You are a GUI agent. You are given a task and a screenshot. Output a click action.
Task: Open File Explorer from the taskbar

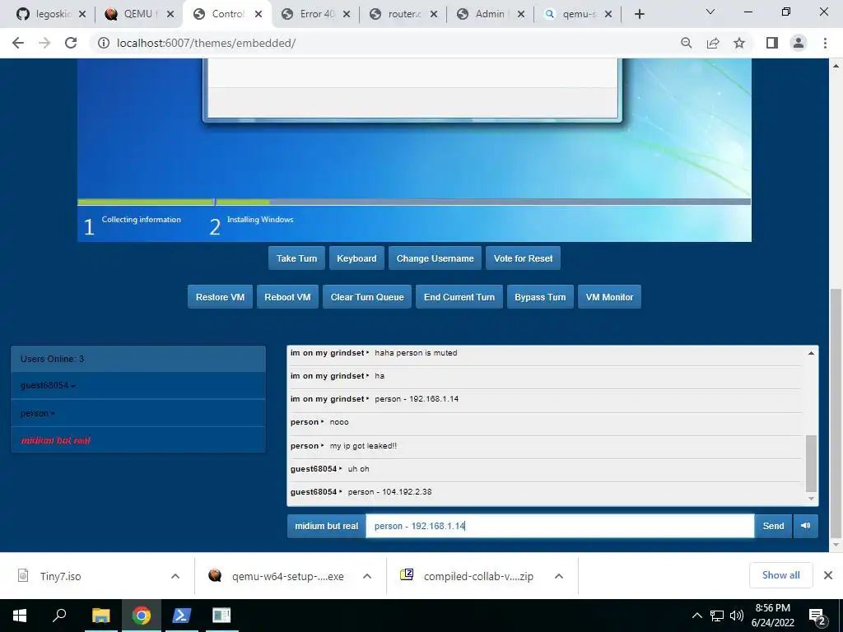100,616
